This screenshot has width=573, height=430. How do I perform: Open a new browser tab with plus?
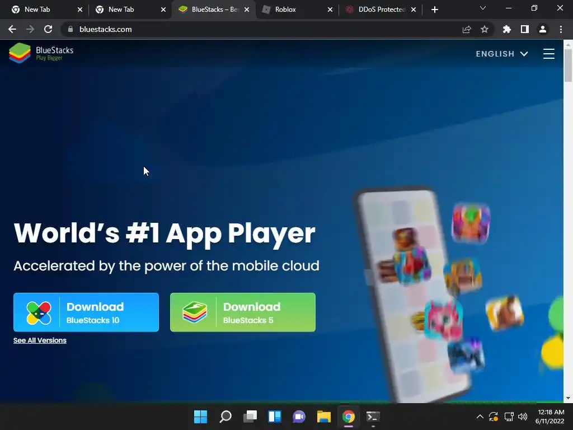point(434,10)
